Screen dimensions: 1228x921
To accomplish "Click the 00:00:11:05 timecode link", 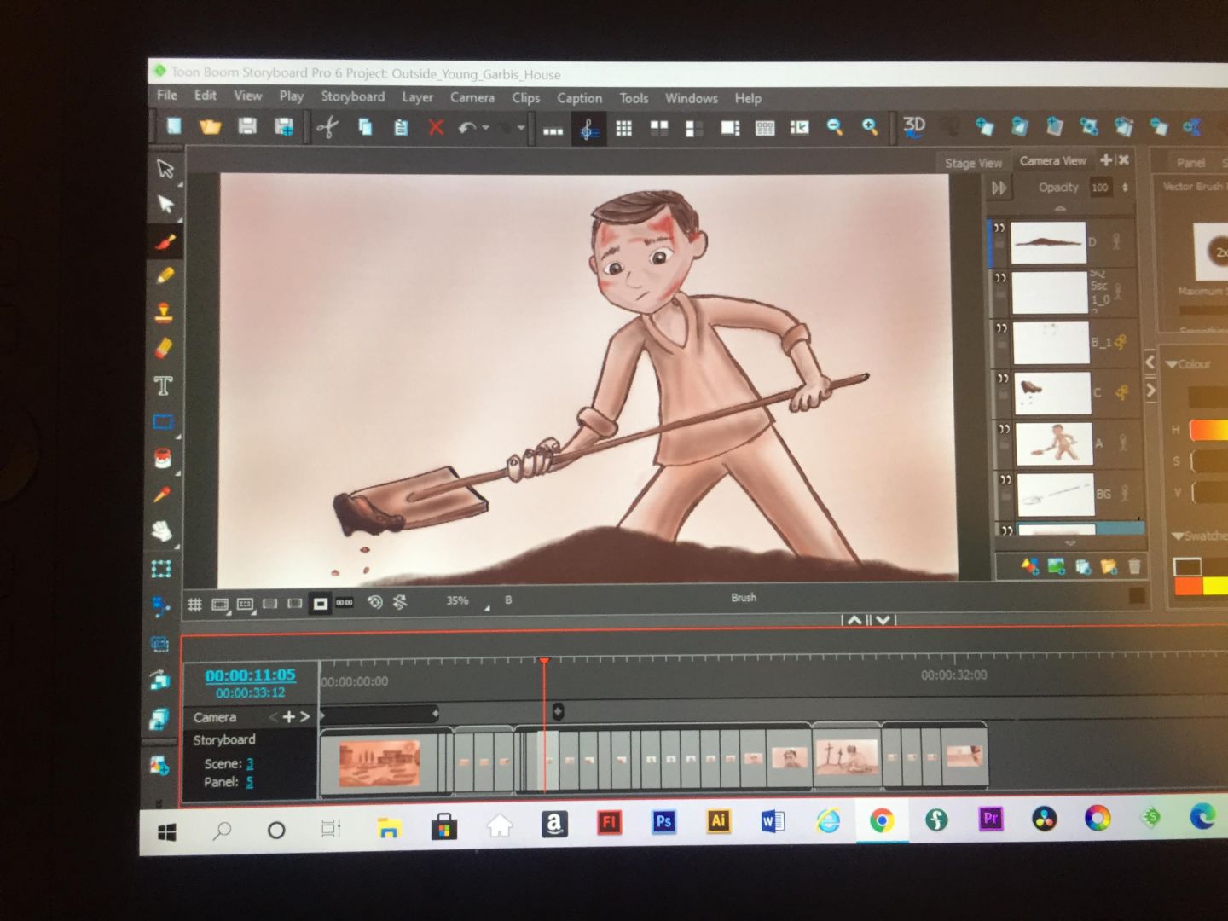I will point(250,675).
